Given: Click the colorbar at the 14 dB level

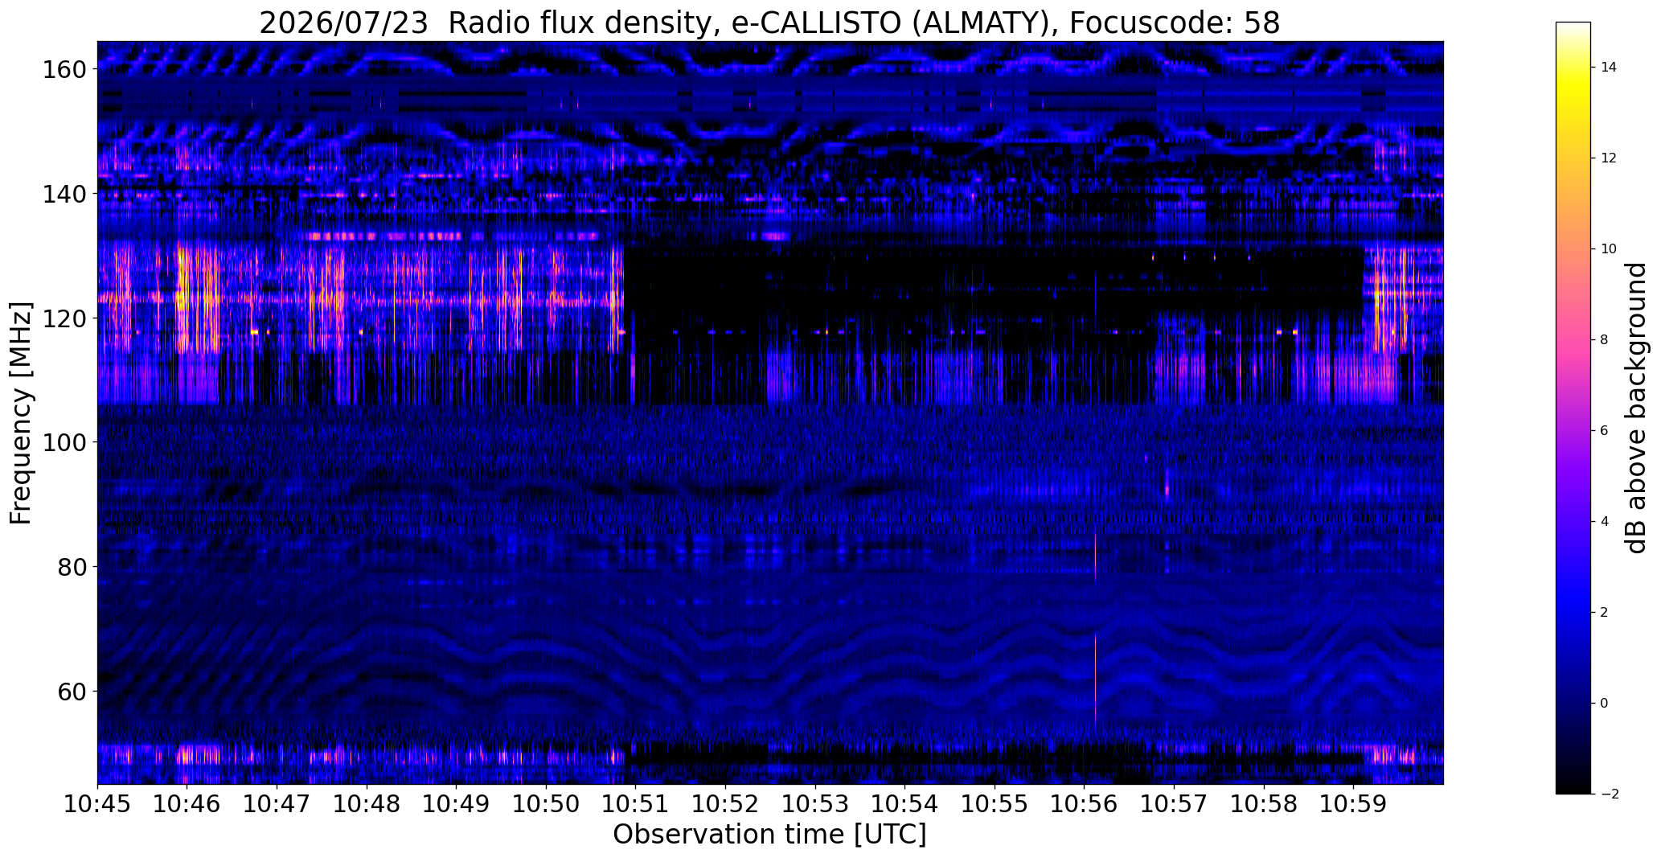Looking at the screenshot, I should [1573, 68].
